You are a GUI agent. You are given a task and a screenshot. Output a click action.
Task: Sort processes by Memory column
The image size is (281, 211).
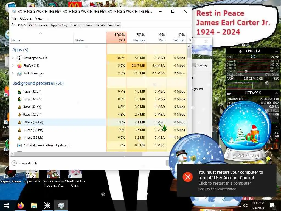[137, 37]
